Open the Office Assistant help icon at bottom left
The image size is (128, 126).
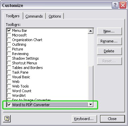pyautogui.click(x=7, y=118)
